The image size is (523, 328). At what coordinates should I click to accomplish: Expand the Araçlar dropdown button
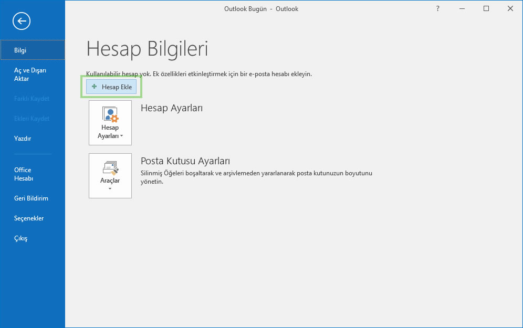110,176
